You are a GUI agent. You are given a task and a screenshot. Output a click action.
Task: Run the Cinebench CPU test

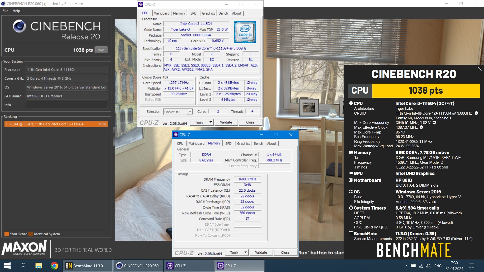pos(101,50)
